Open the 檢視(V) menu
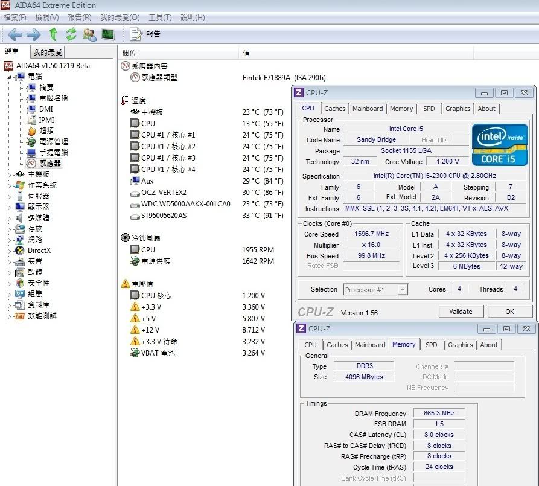Image resolution: width=539 pixels, height=486 pixels. tap(47, 17)
